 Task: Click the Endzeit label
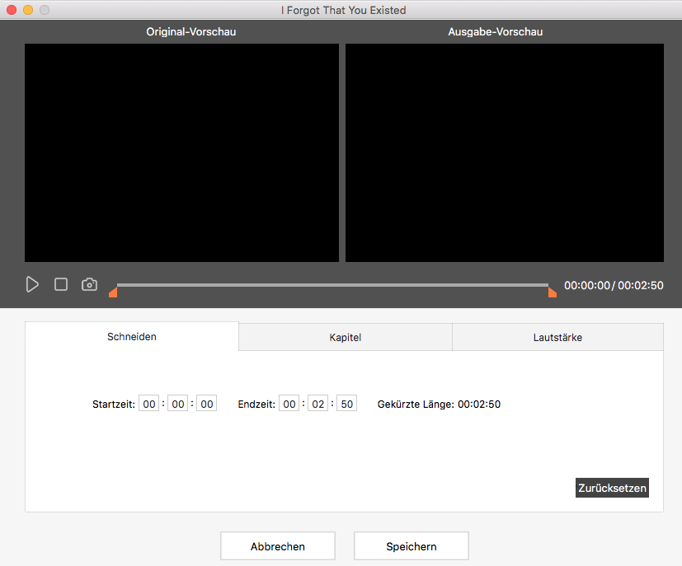256,405
